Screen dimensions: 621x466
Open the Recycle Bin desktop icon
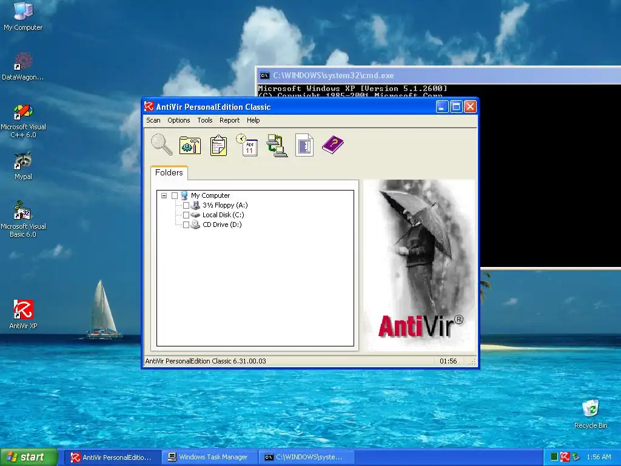point(591,414)
